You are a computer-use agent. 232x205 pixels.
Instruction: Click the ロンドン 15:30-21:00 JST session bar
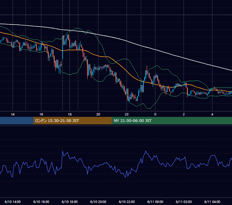[x=72, y=121]
